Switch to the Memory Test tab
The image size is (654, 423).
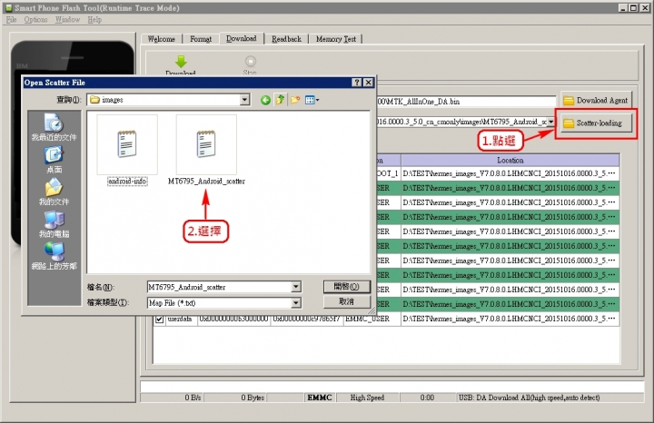(336, 39)
